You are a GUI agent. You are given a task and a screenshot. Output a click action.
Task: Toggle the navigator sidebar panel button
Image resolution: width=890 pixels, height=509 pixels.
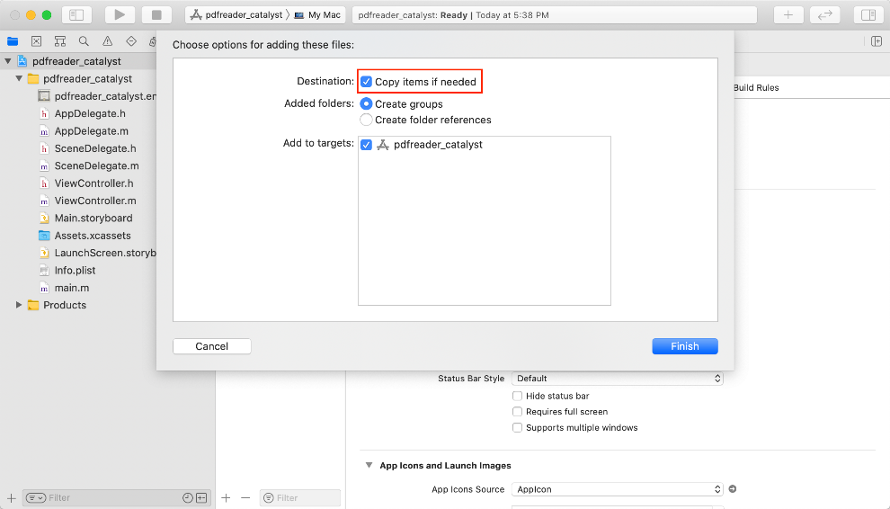[x=77, y=15]
